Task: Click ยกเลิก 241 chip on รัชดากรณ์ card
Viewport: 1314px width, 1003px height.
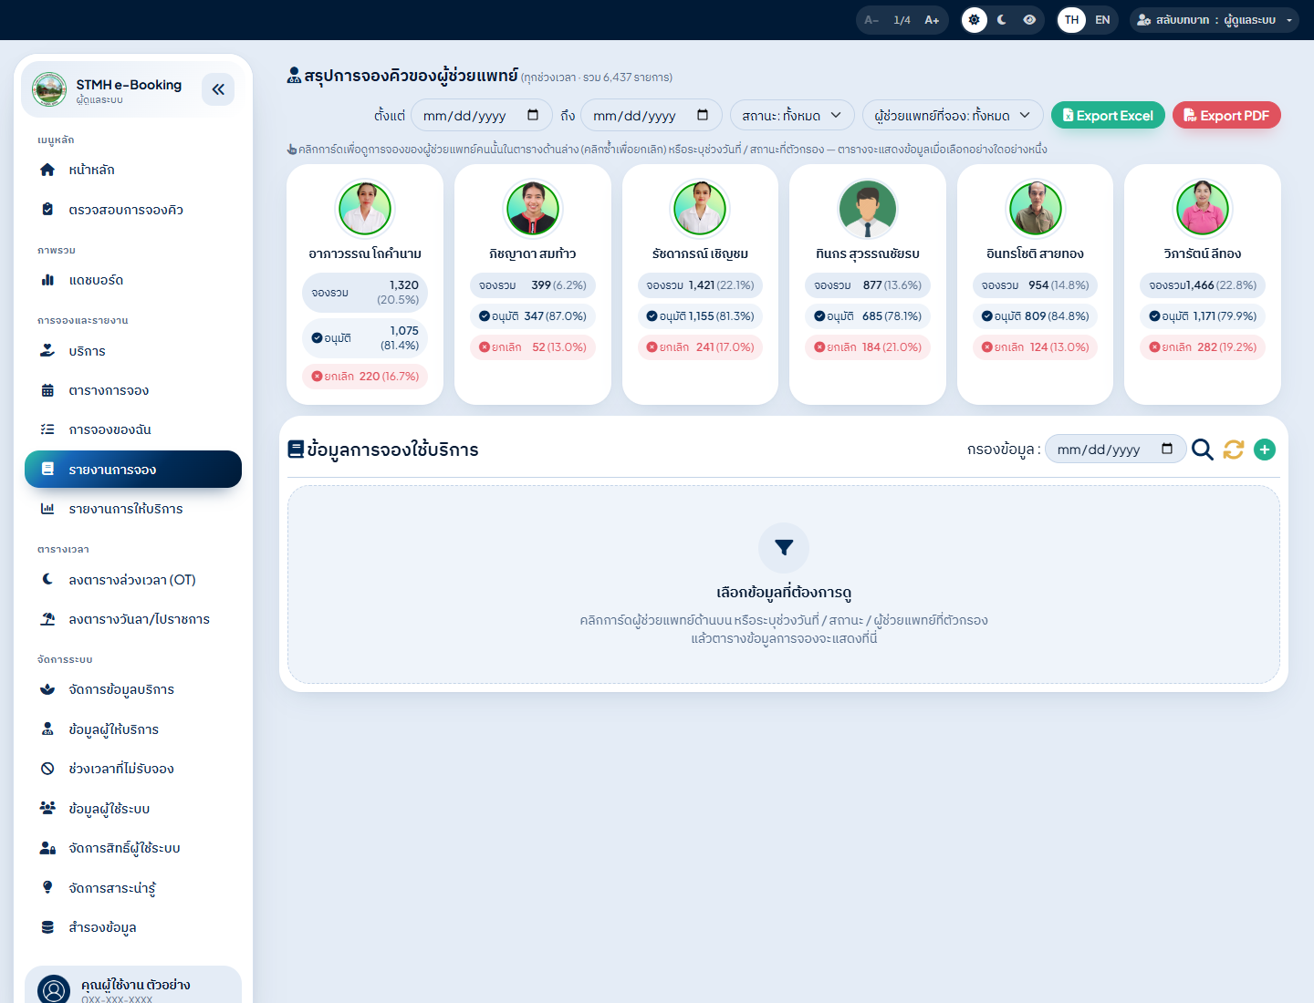Action: pyautogui.click(x=700, y=346)
